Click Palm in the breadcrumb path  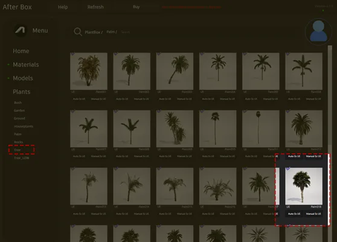112,32
